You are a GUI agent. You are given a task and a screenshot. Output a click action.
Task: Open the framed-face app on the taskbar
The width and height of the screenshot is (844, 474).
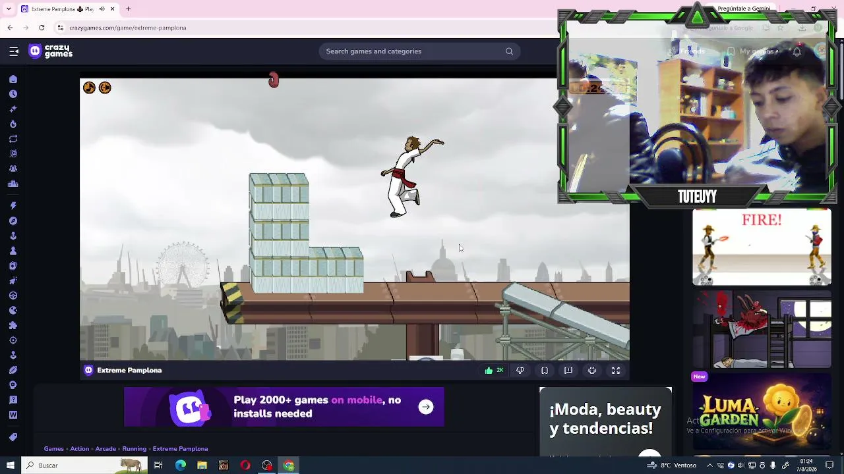pos(224,465)
